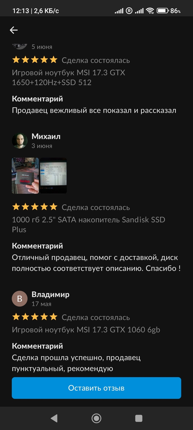Tap the back arrow icon
This screenshot has height=430, width=193.
[14, 30]
